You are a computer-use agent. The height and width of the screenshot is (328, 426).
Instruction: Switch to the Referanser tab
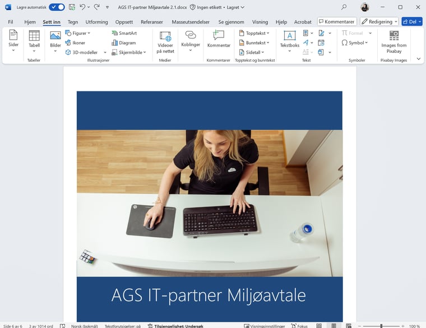[x=151, y=22]
